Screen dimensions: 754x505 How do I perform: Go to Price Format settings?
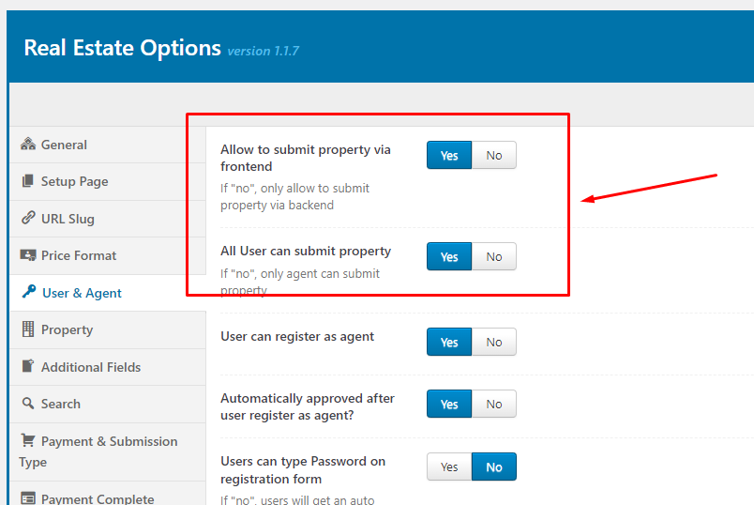[79, 255]
